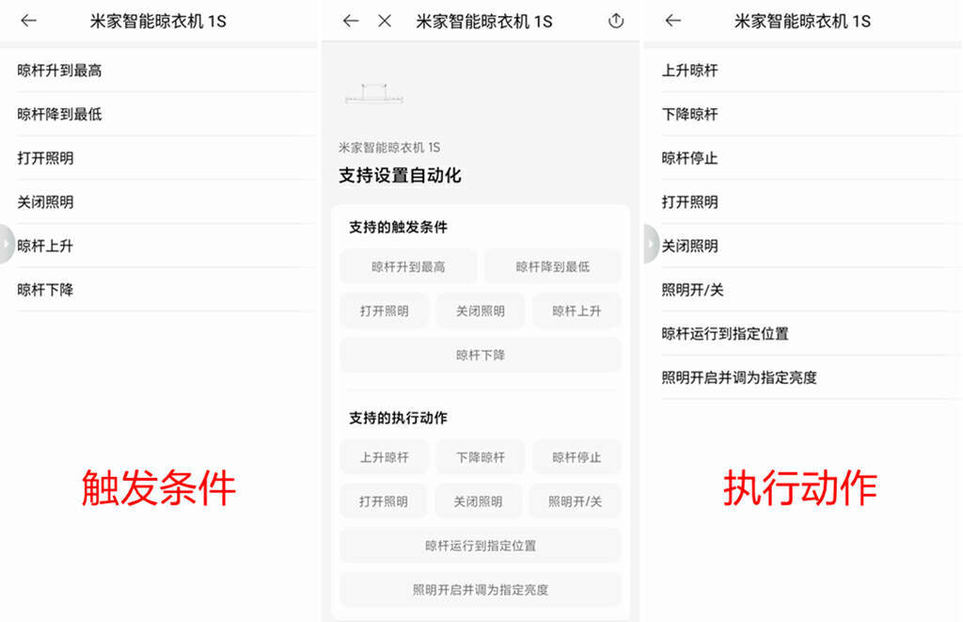Tap the 照明开启并调为指定亮度 action chip

[481, 590]
